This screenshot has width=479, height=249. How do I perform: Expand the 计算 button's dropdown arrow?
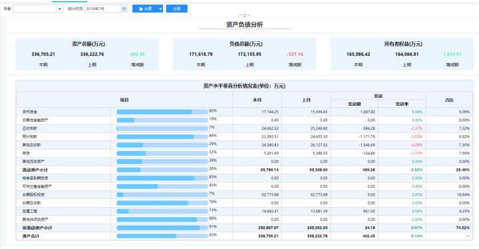[x=160, y=9]
